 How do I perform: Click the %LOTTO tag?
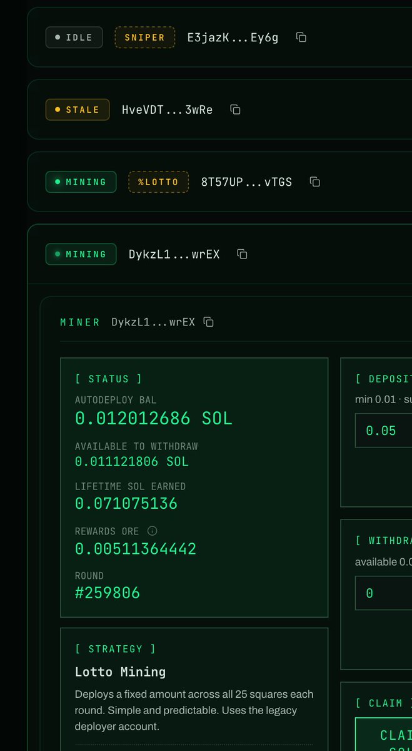158,182
